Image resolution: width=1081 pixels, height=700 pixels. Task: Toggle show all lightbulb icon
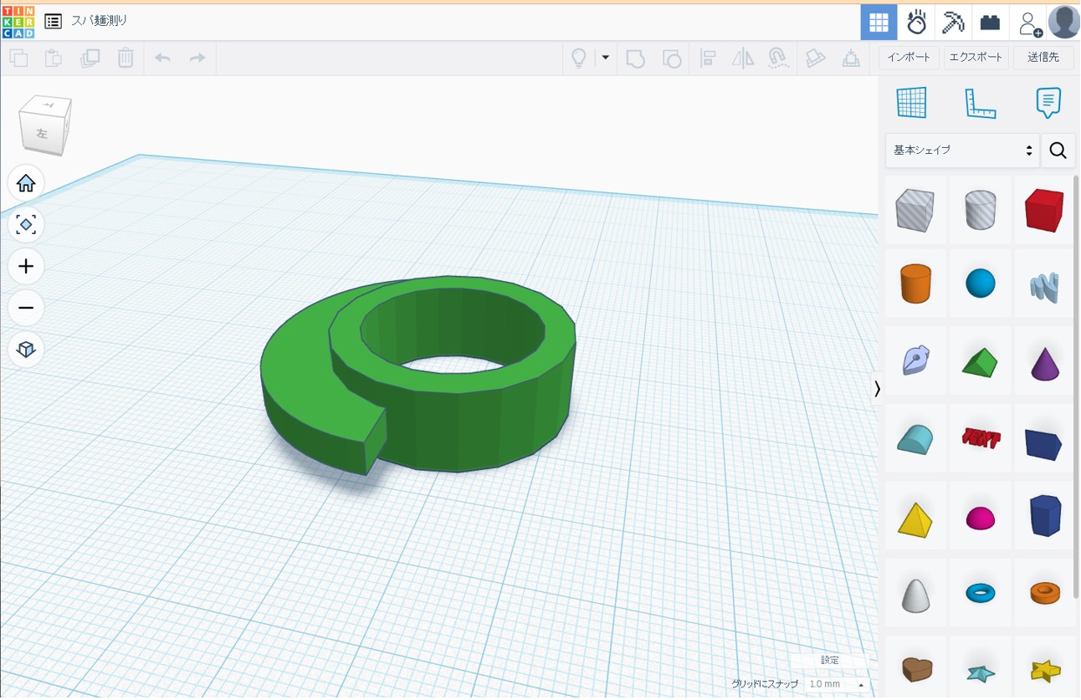tap(578, 58)
